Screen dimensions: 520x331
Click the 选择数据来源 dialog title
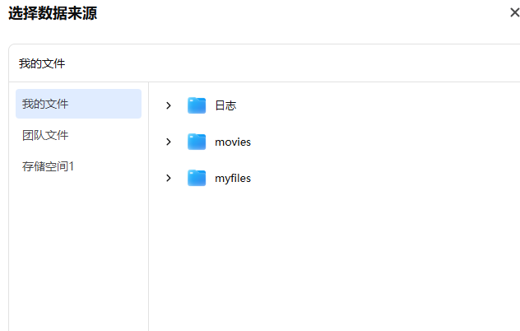tap(53, 12)
